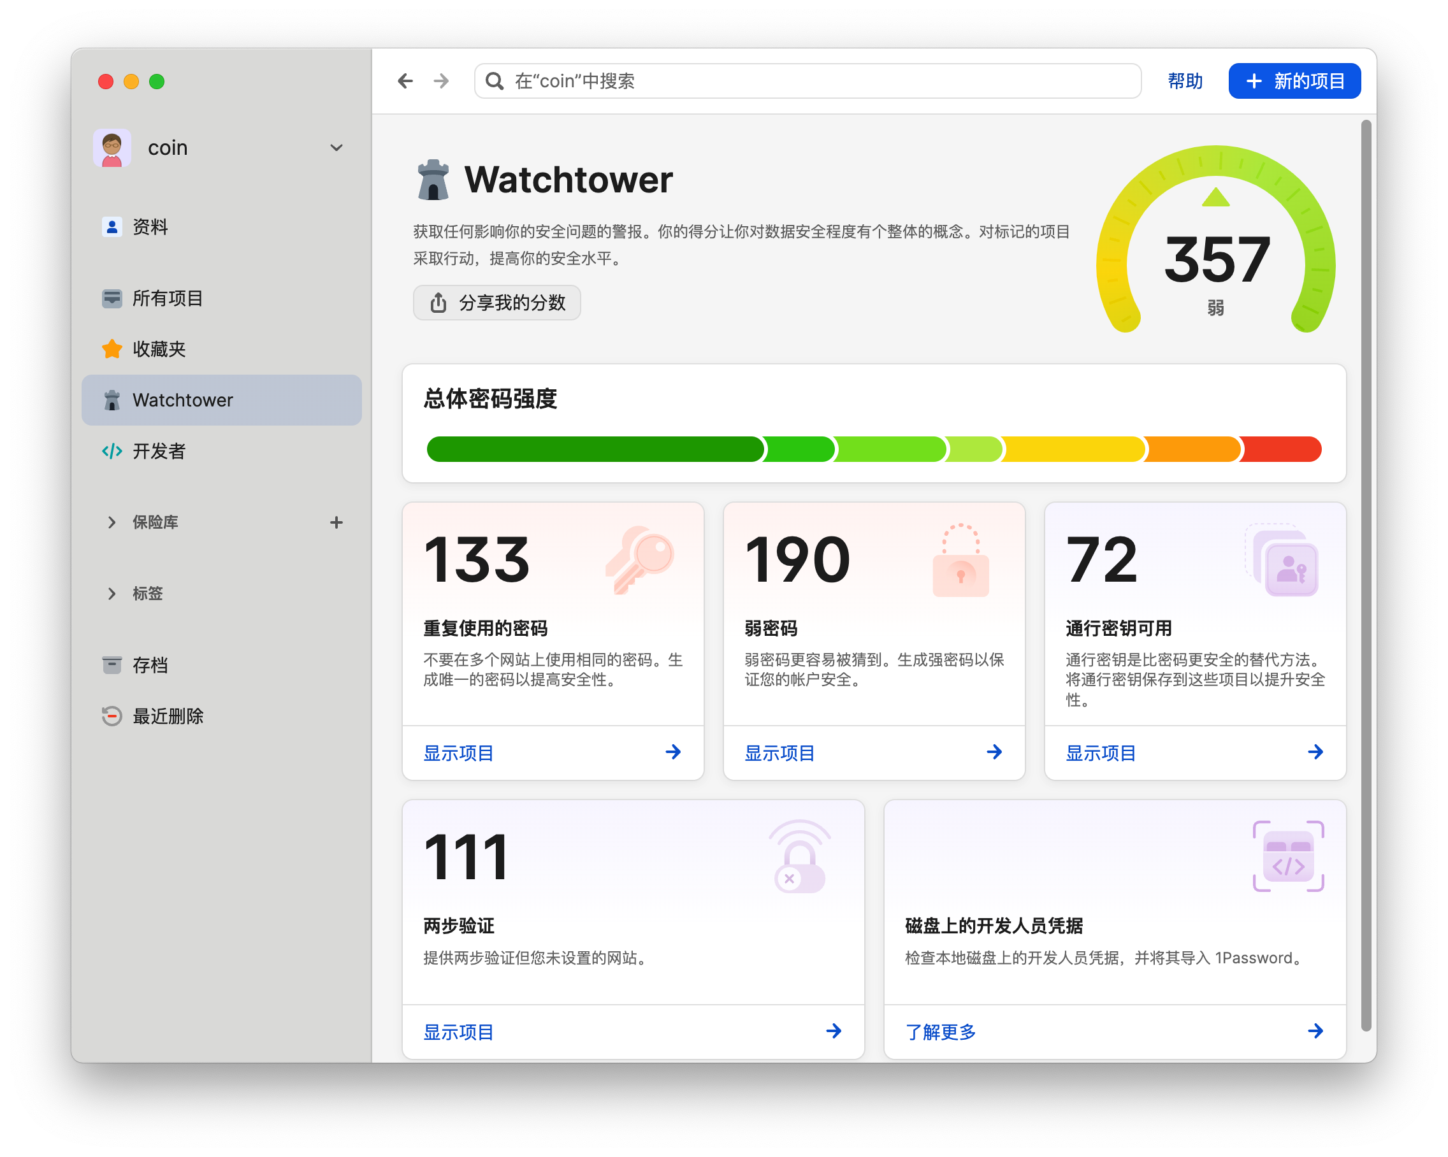Click the 最近删除 clock icon
This screenshot has height=1157, width=1448.
(112, 717)
